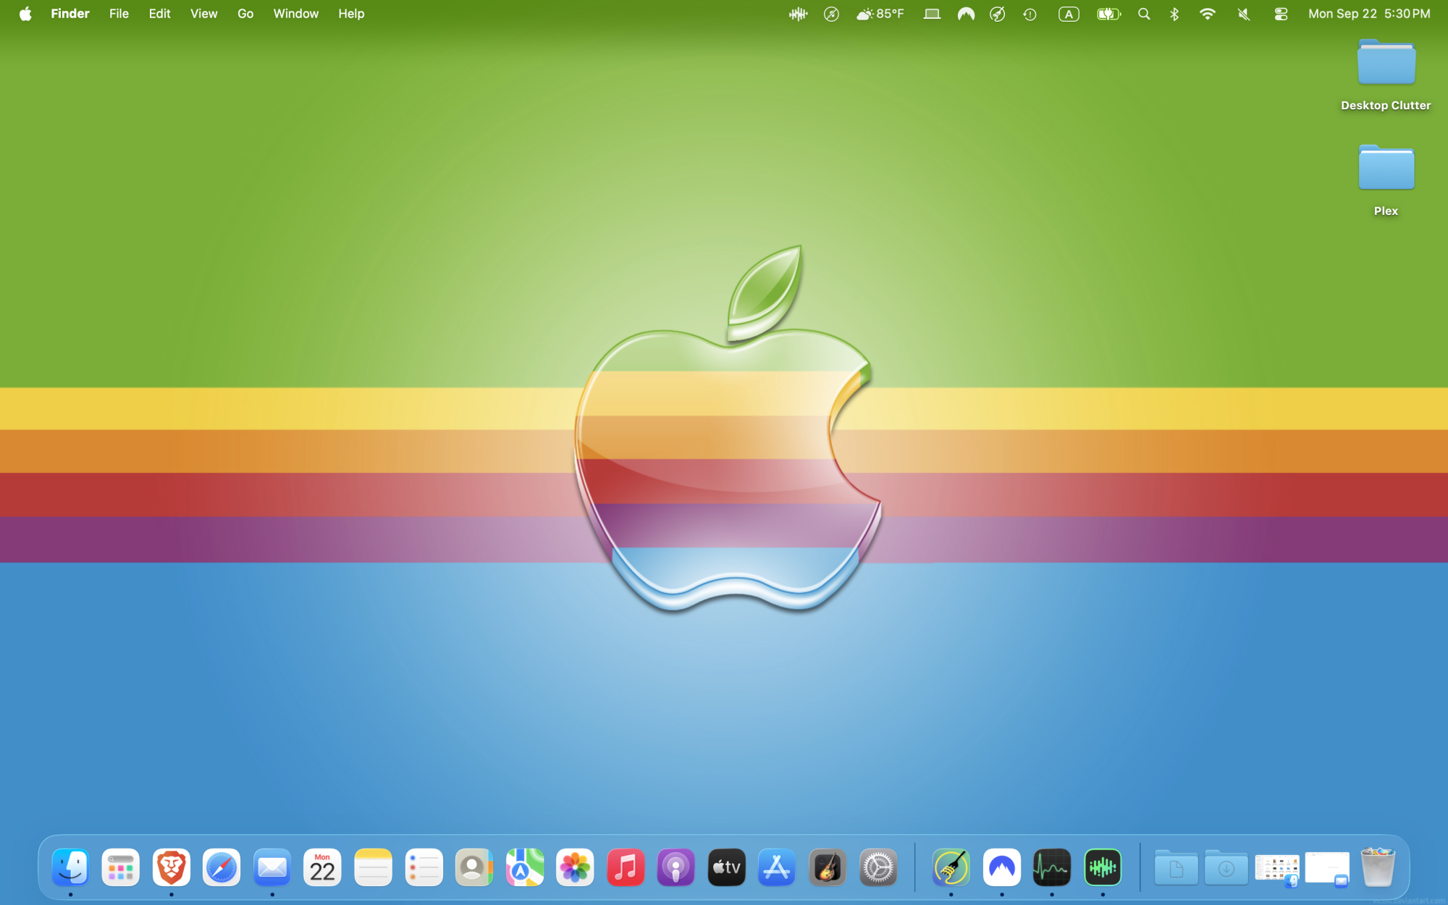Click the 85°F weather status item

(880, 14)
